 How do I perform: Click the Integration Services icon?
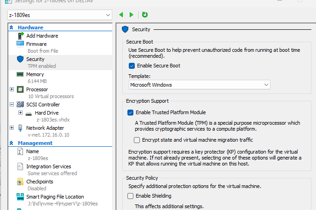(x=20, y=166)
